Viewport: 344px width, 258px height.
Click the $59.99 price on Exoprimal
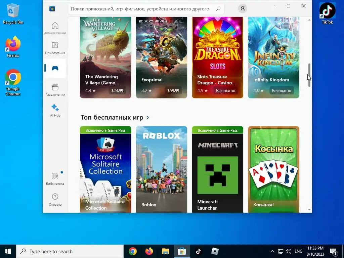point(173,90)
